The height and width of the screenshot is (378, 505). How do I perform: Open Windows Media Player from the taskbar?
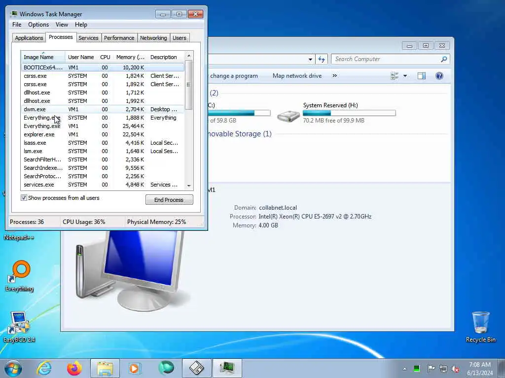[x=134, y=368]
